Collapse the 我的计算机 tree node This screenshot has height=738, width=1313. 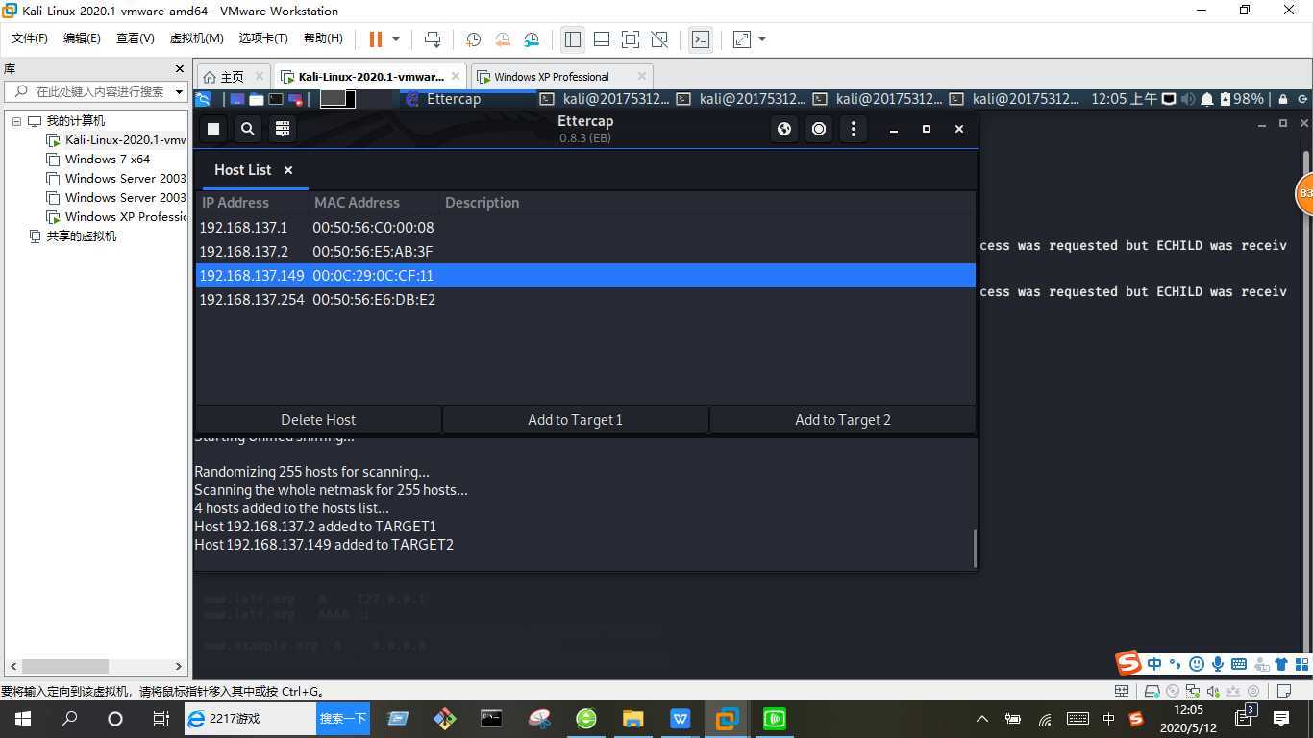[16, 121]
